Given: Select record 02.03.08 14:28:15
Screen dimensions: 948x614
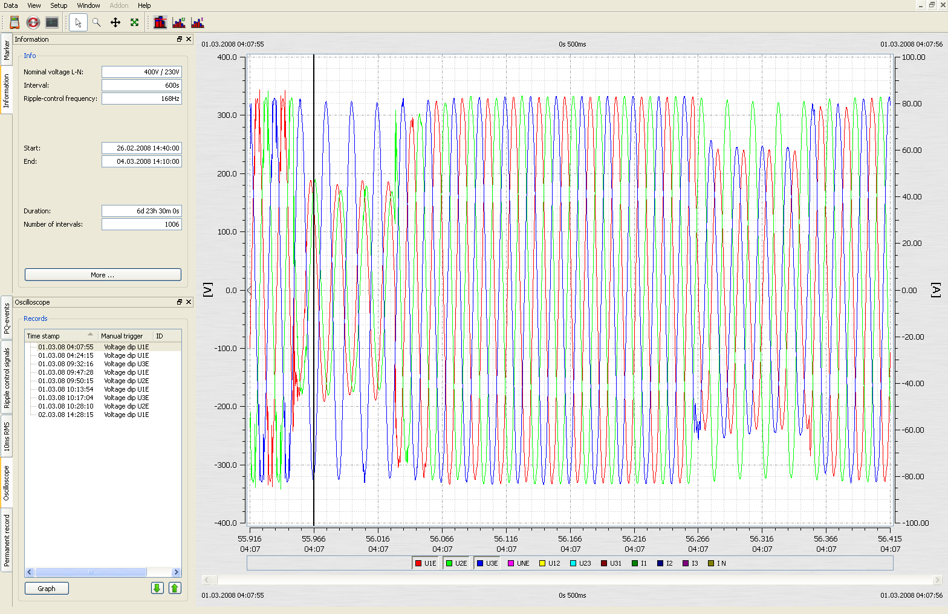Looking at the screenshot, I should click(x=103, y=415).
